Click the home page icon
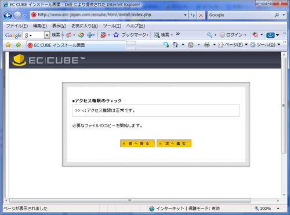The height and width of the screenshot is (215, 290). [175, 45]
